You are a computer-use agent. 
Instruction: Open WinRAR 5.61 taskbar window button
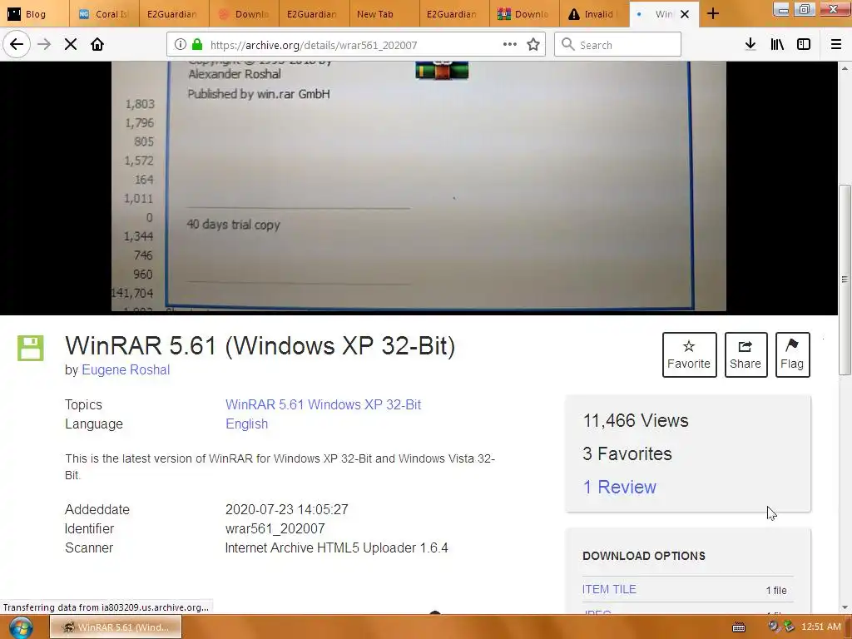pos(116,627)
